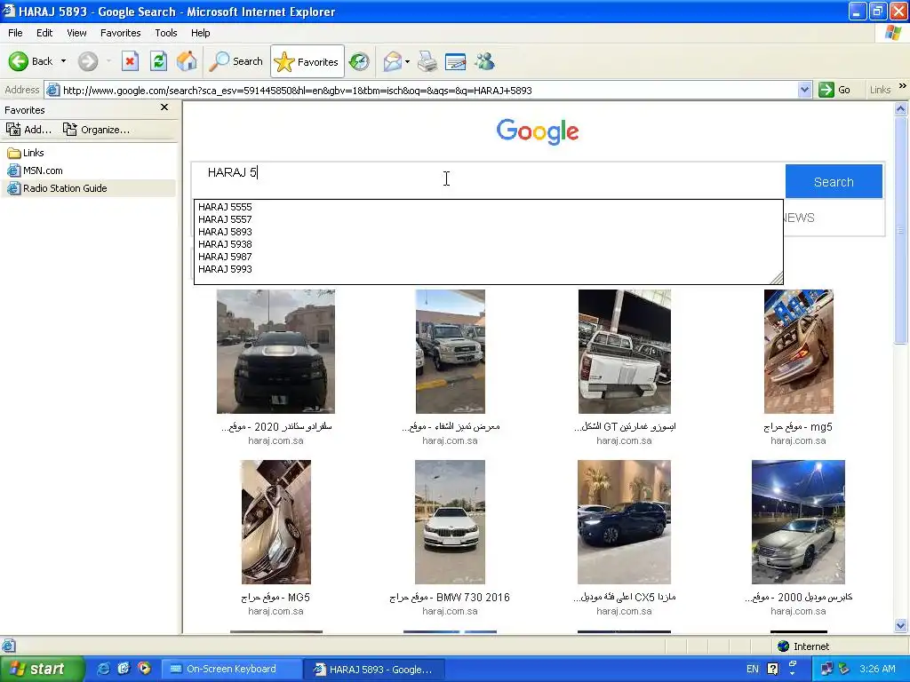Open the Tools menu
The image size is (910, 682).
[166, 33]
